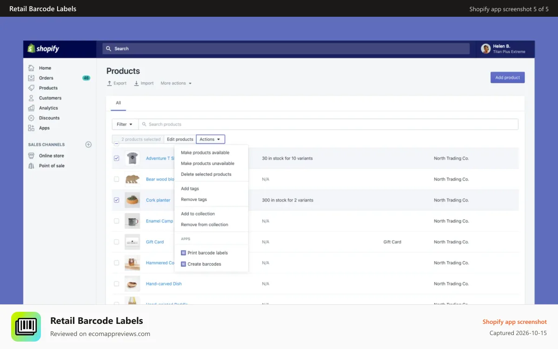Viewport: 558px width, 349px height.
Task: Click the Products tag icon
Action: pos(31,88)
